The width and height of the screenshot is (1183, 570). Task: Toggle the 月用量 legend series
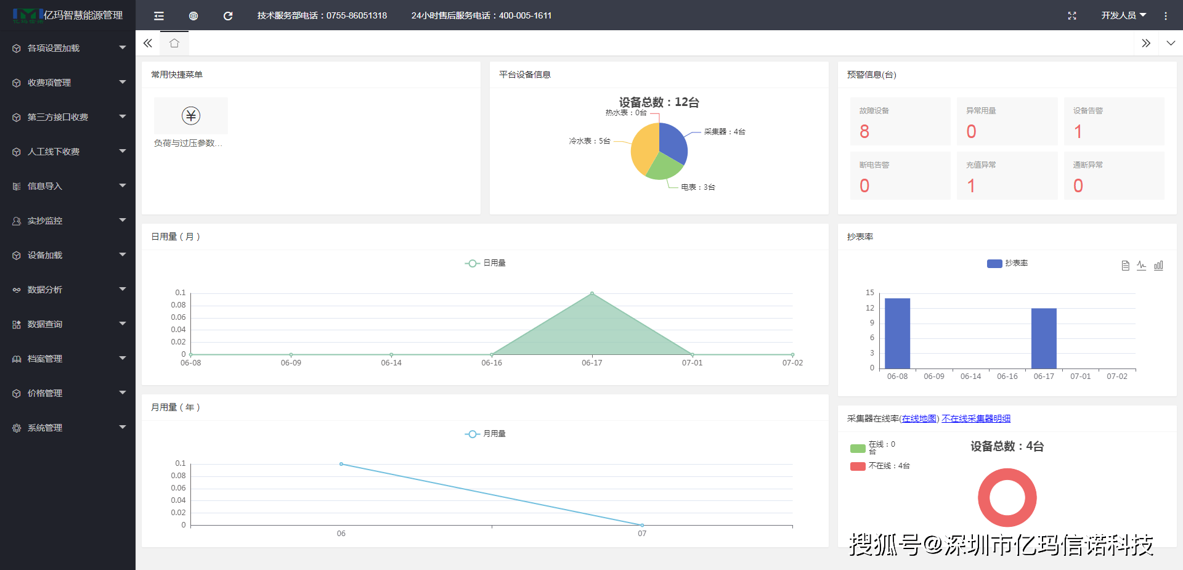[x=485, y=434]
